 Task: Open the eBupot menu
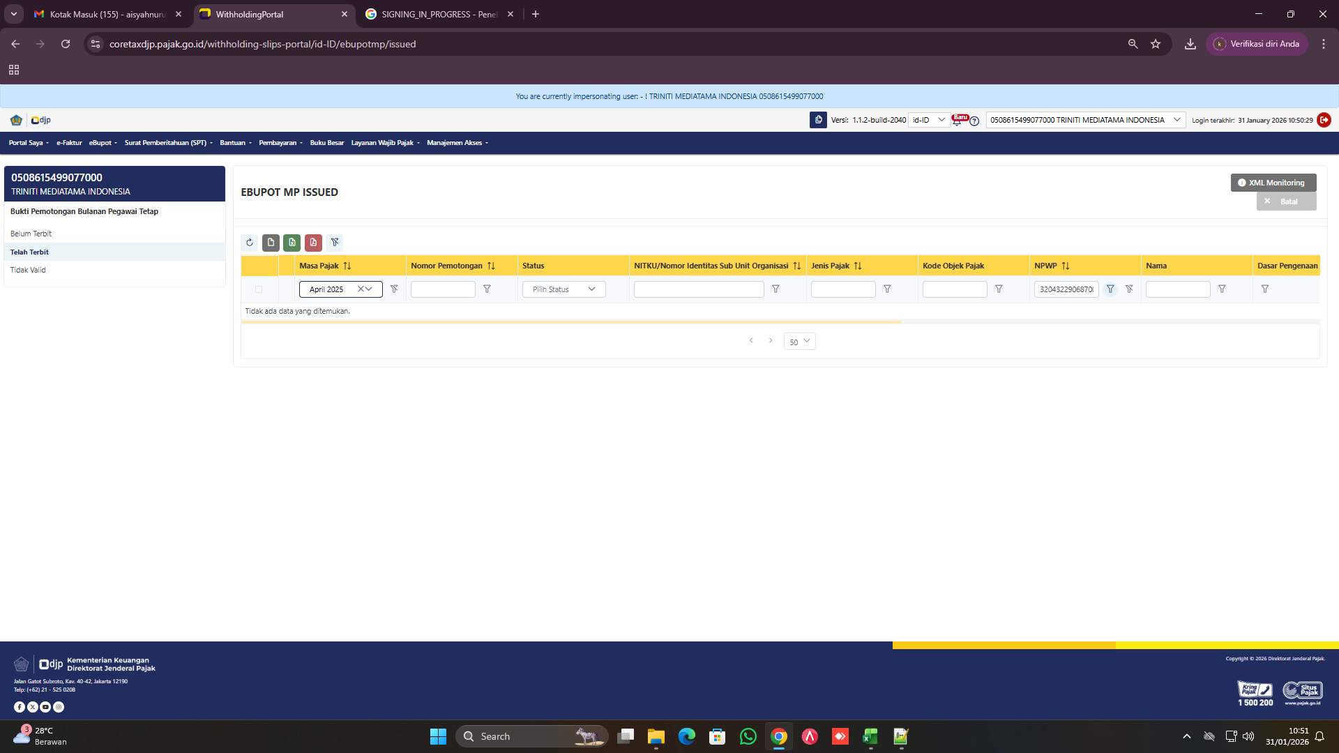point(102,142)
